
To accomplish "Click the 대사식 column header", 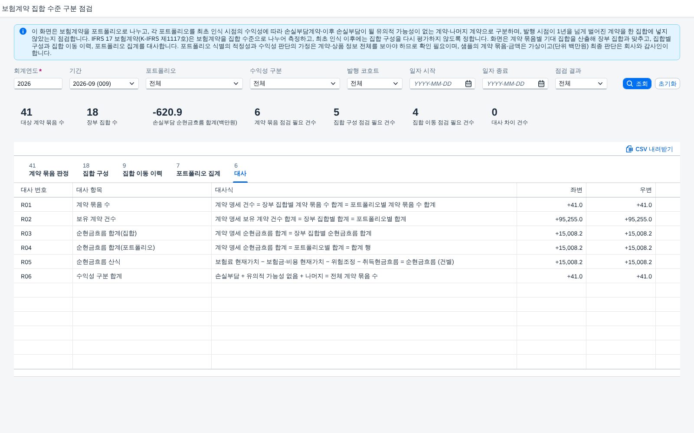I will tap(364, 190).
